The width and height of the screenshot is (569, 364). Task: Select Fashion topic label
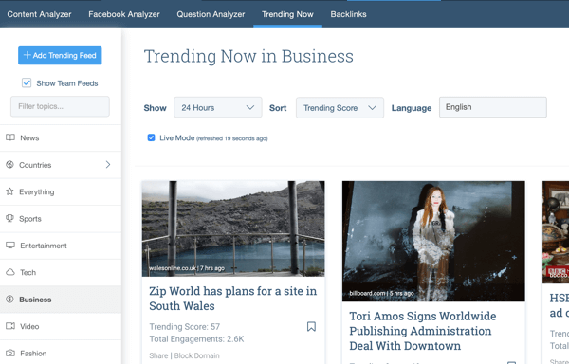point(33,354)
